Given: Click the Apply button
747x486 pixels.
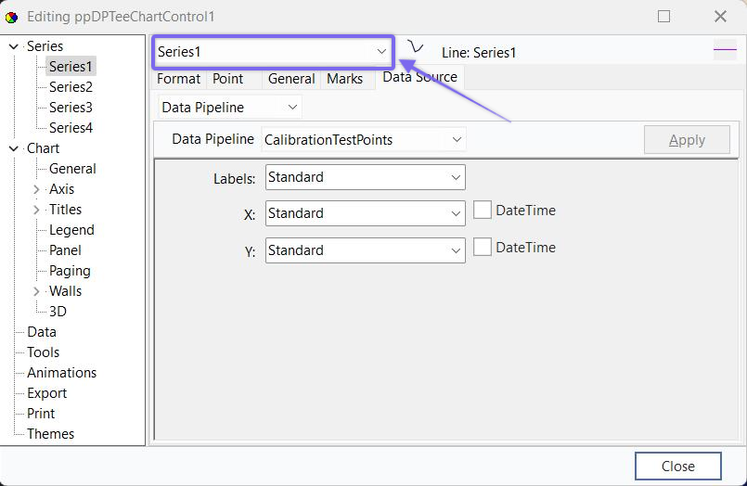Looking at the screenshot, I should [687, 140].
